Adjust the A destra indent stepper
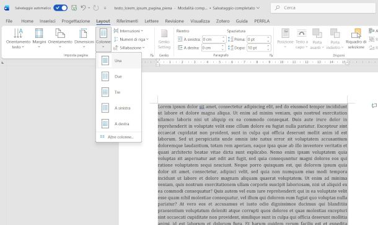The width and height of the screenshot is (378, 225). click(223, 48)
